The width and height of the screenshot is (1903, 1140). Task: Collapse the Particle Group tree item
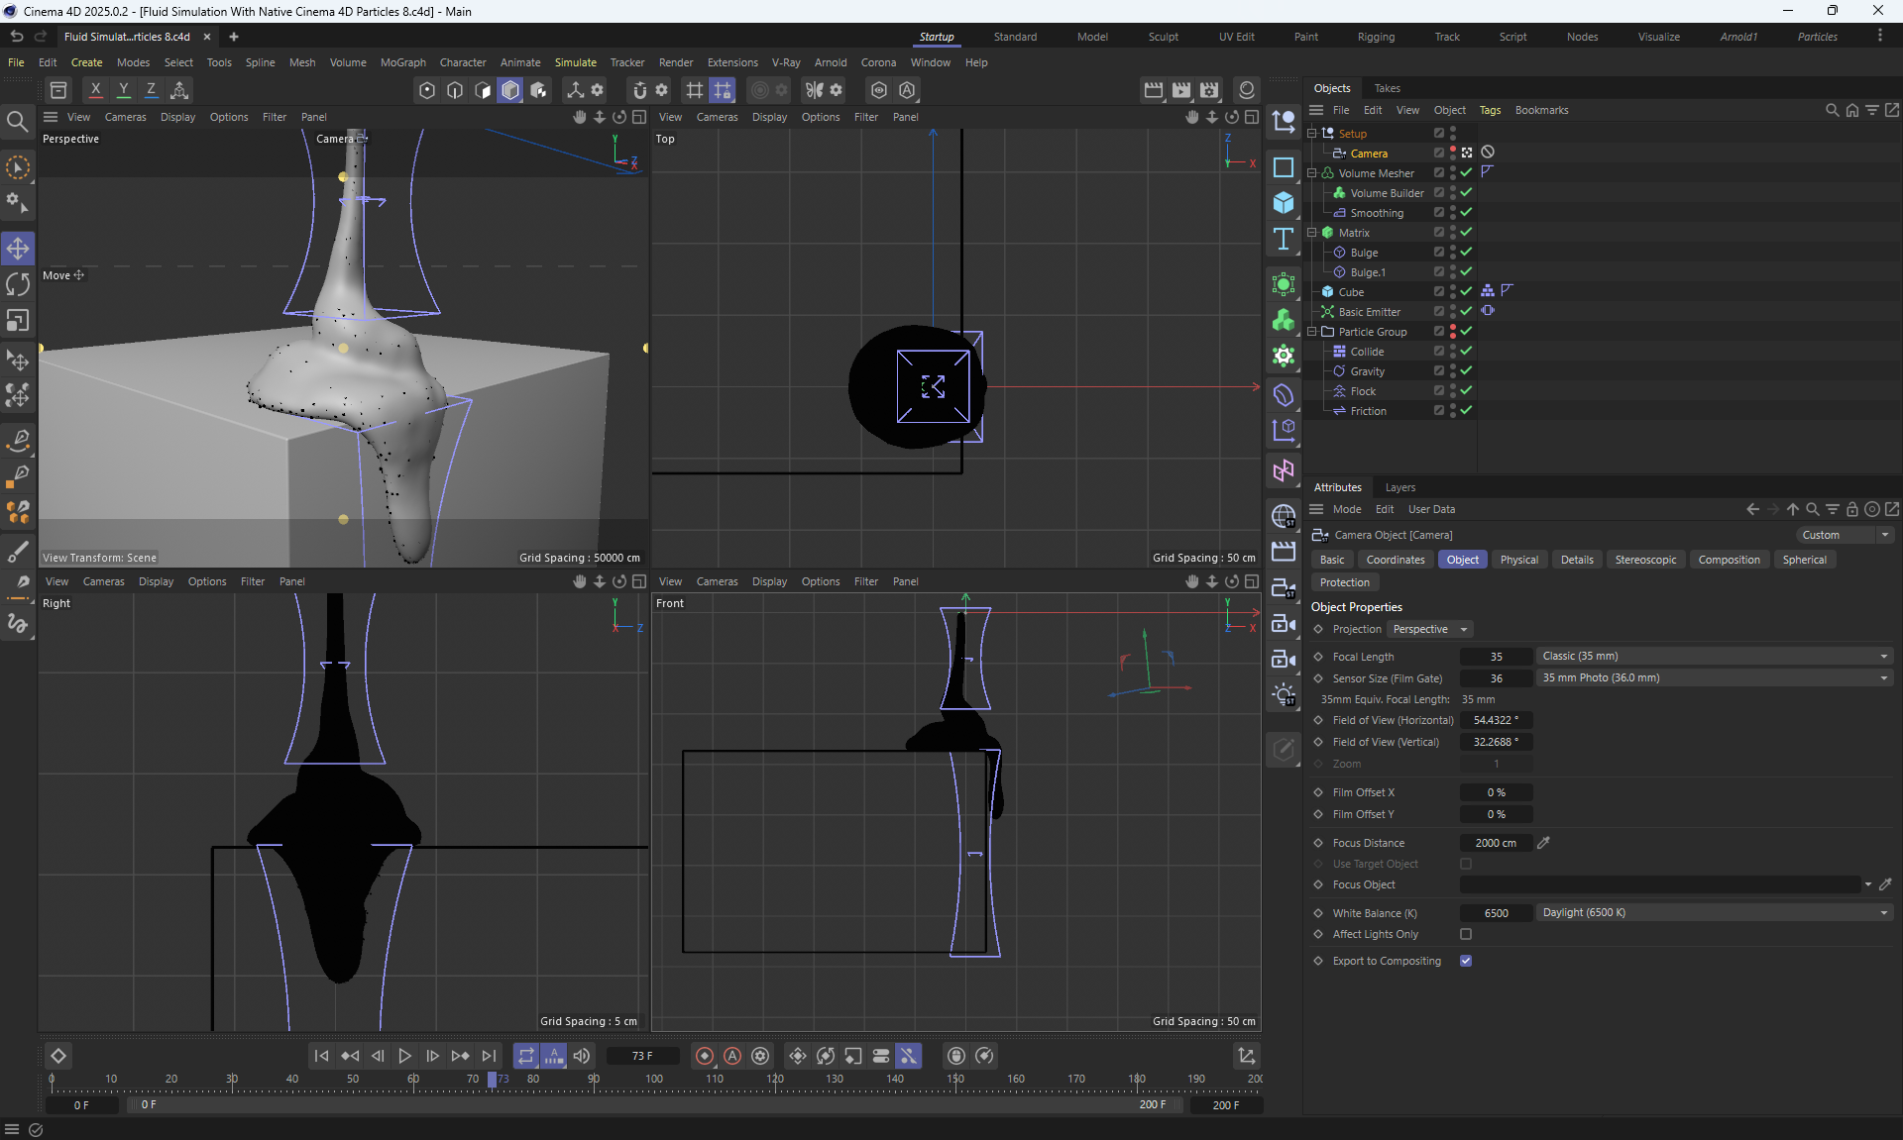click(x=1312, y=332)
